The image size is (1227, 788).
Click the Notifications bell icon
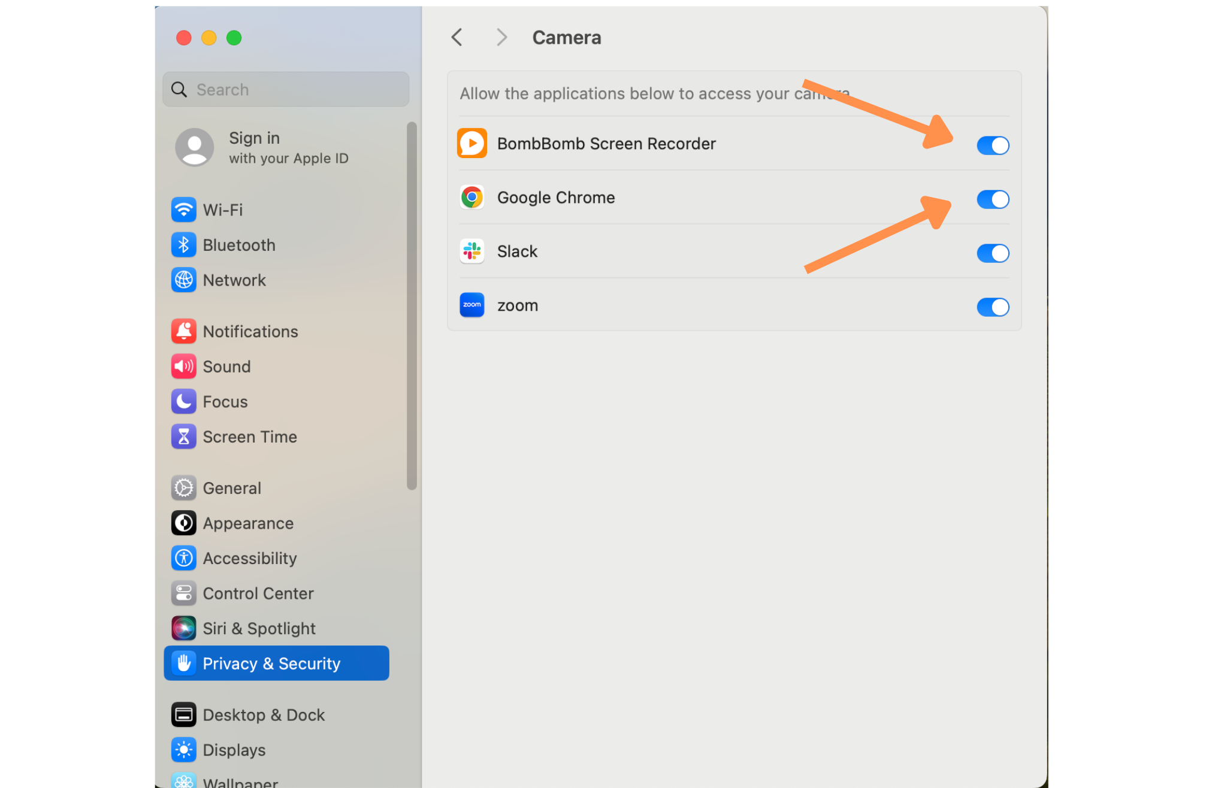click(183, 331)
